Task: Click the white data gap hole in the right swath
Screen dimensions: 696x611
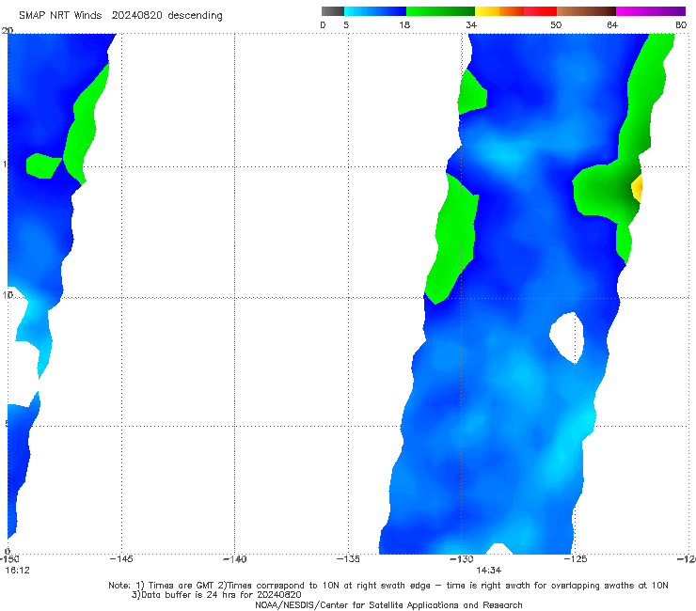Action: click(567, 337)
